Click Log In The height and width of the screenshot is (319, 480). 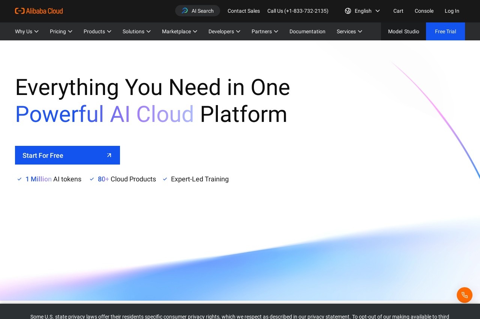(x=452, y=11)
